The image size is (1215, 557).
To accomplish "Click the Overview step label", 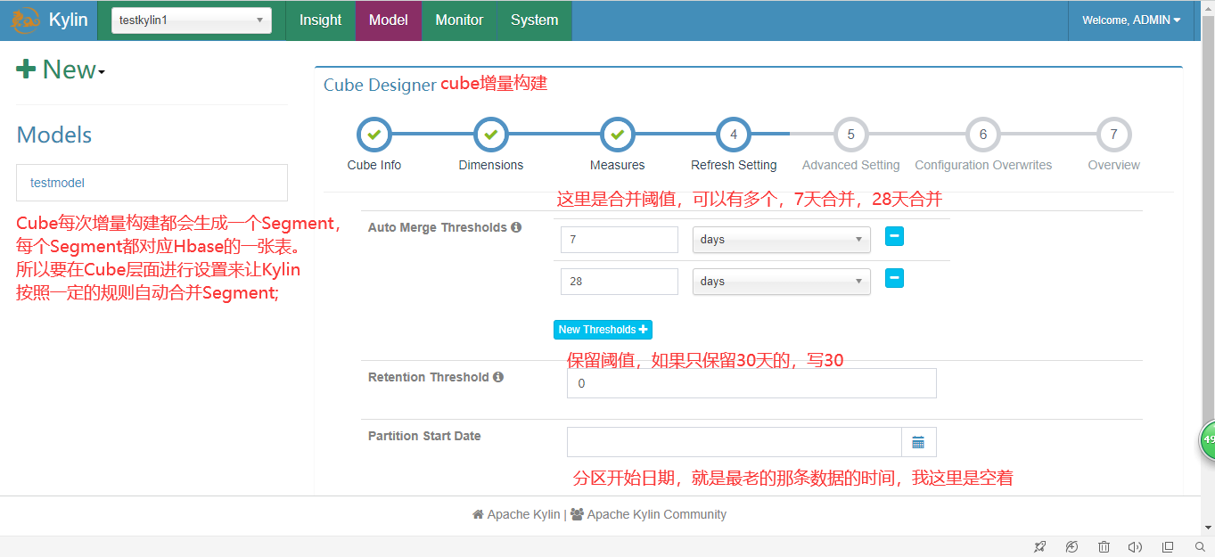I will pos(1113,165).
